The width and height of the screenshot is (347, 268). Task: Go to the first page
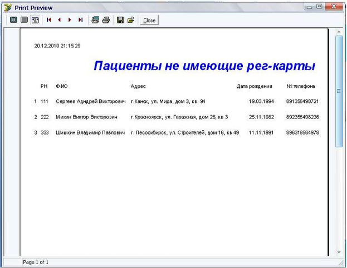click(48, 20)
